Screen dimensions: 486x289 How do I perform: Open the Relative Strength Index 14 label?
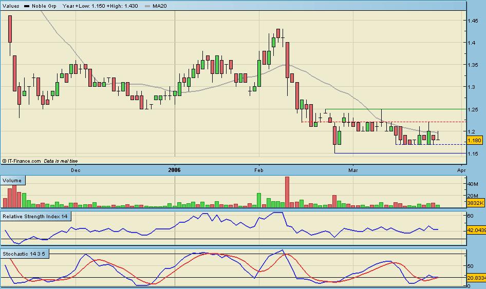click(35, 217)
